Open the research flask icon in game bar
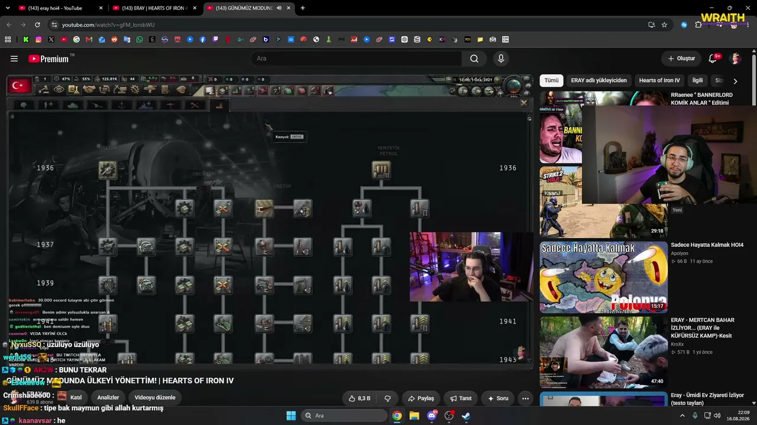The image size is (757, 425). 74,90
